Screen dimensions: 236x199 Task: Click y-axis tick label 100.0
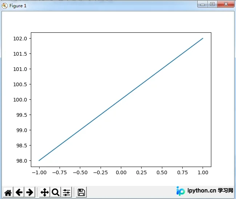click(20, 100)
